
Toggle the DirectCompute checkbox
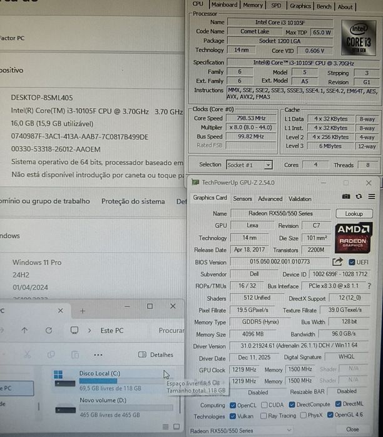coord(292,404)
